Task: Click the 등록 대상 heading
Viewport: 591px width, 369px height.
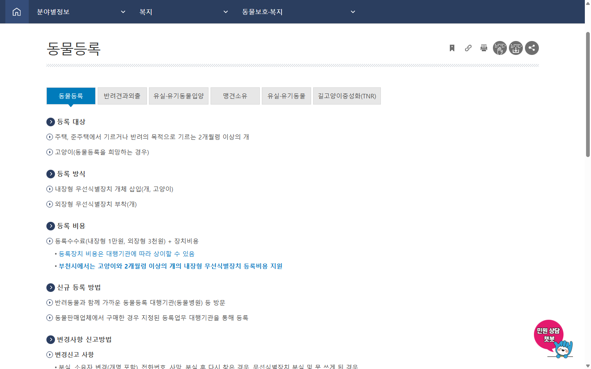Action: point(71,122)
